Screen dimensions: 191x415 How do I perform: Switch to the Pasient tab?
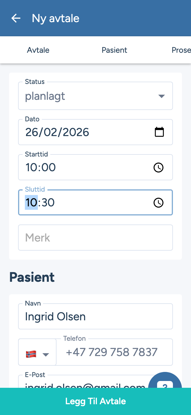click(x=114, y=50)
